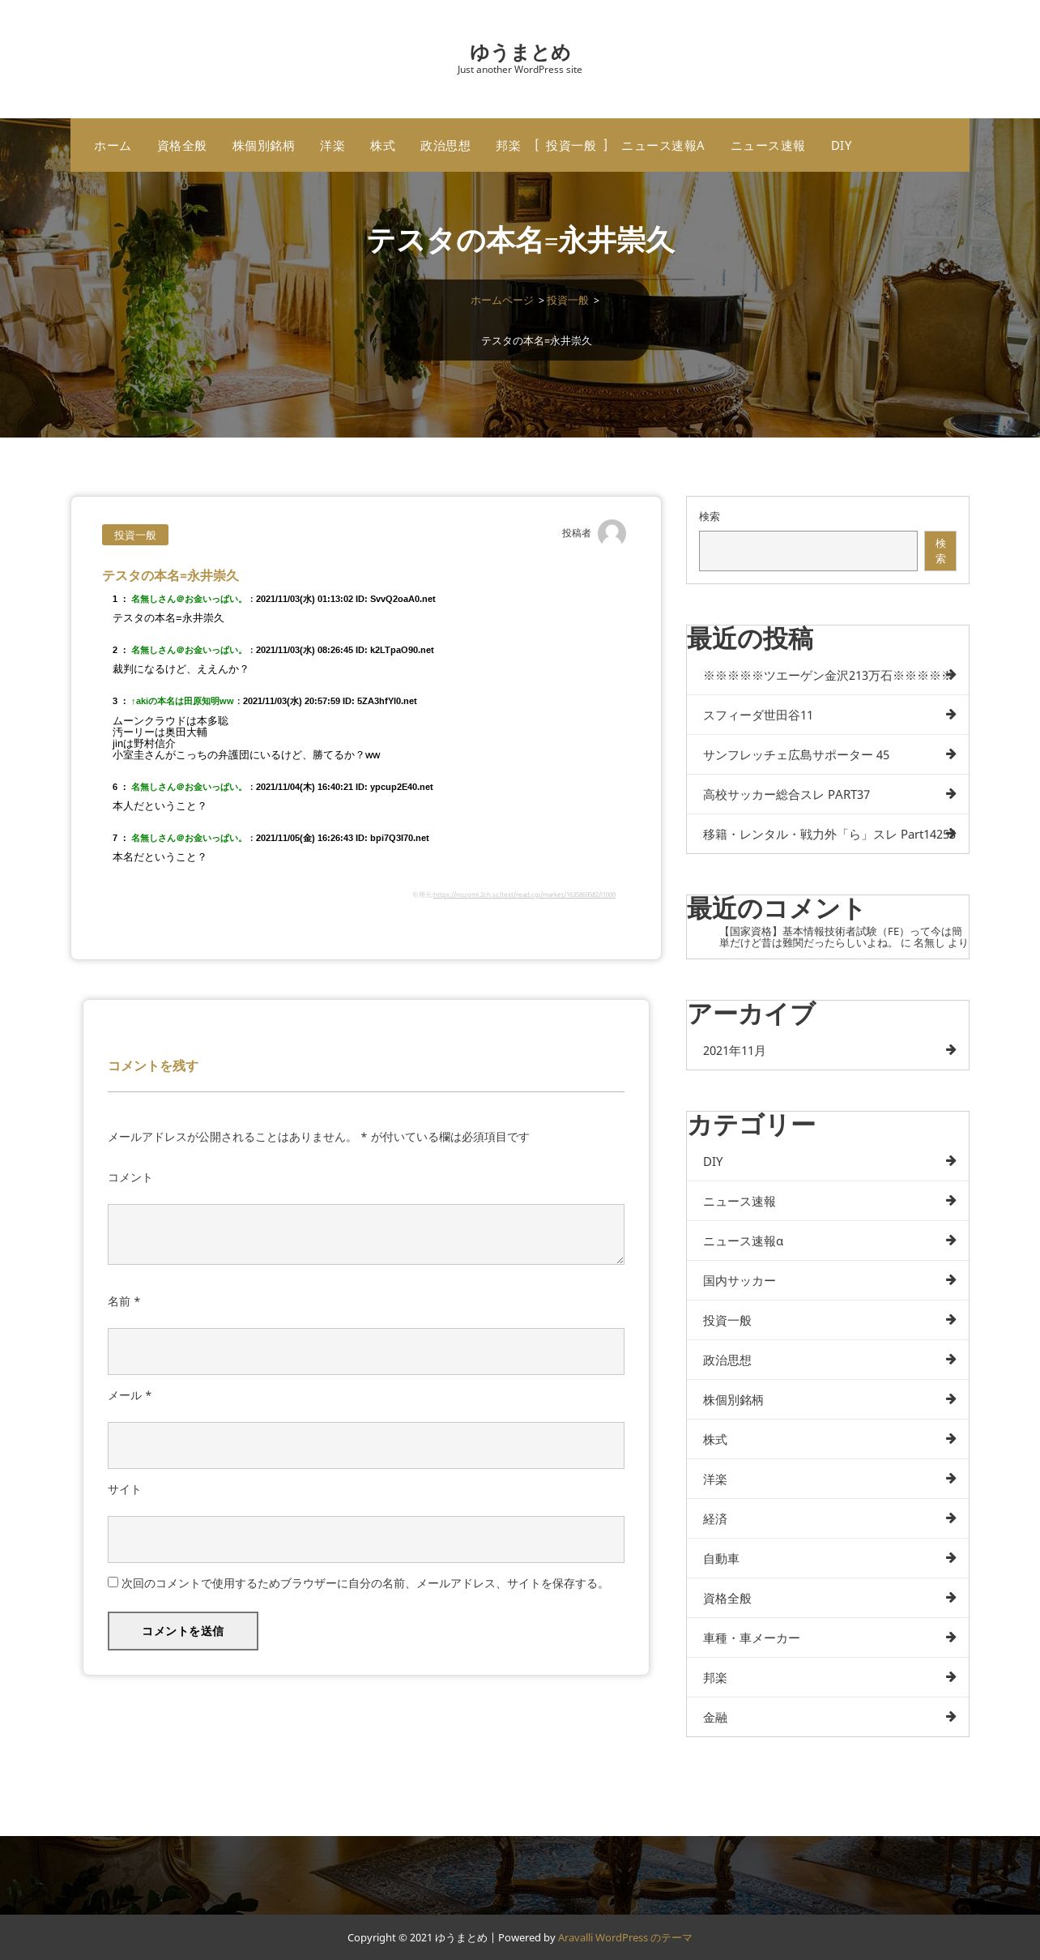Click ホームページ in the breadcrumb
Image resolution: width=1040 pixels, height=1960 pixels.
pos(502,301)
